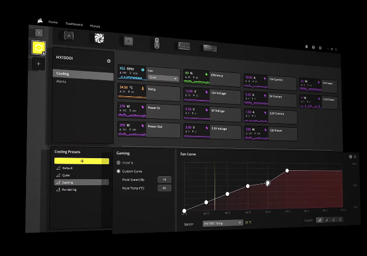Viewport: 367px width, 256px height.
Task: Open the Gaming preset three-dot menu
Action: tap(105, 182)
